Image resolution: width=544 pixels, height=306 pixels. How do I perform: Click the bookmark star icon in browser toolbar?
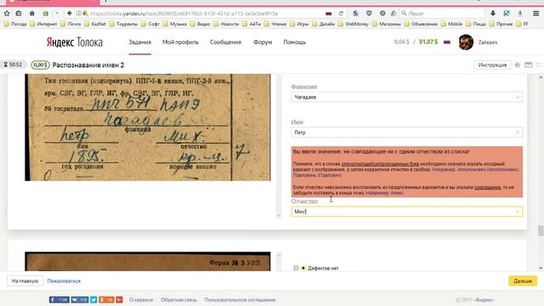[x=7, y=14]
